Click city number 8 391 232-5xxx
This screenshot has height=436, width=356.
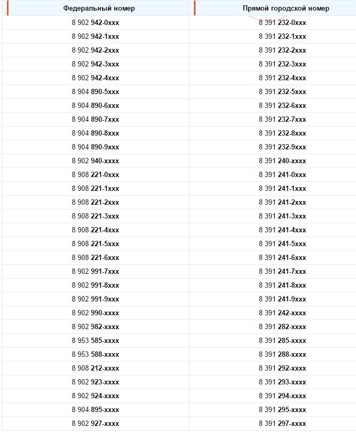click(283, 92)
